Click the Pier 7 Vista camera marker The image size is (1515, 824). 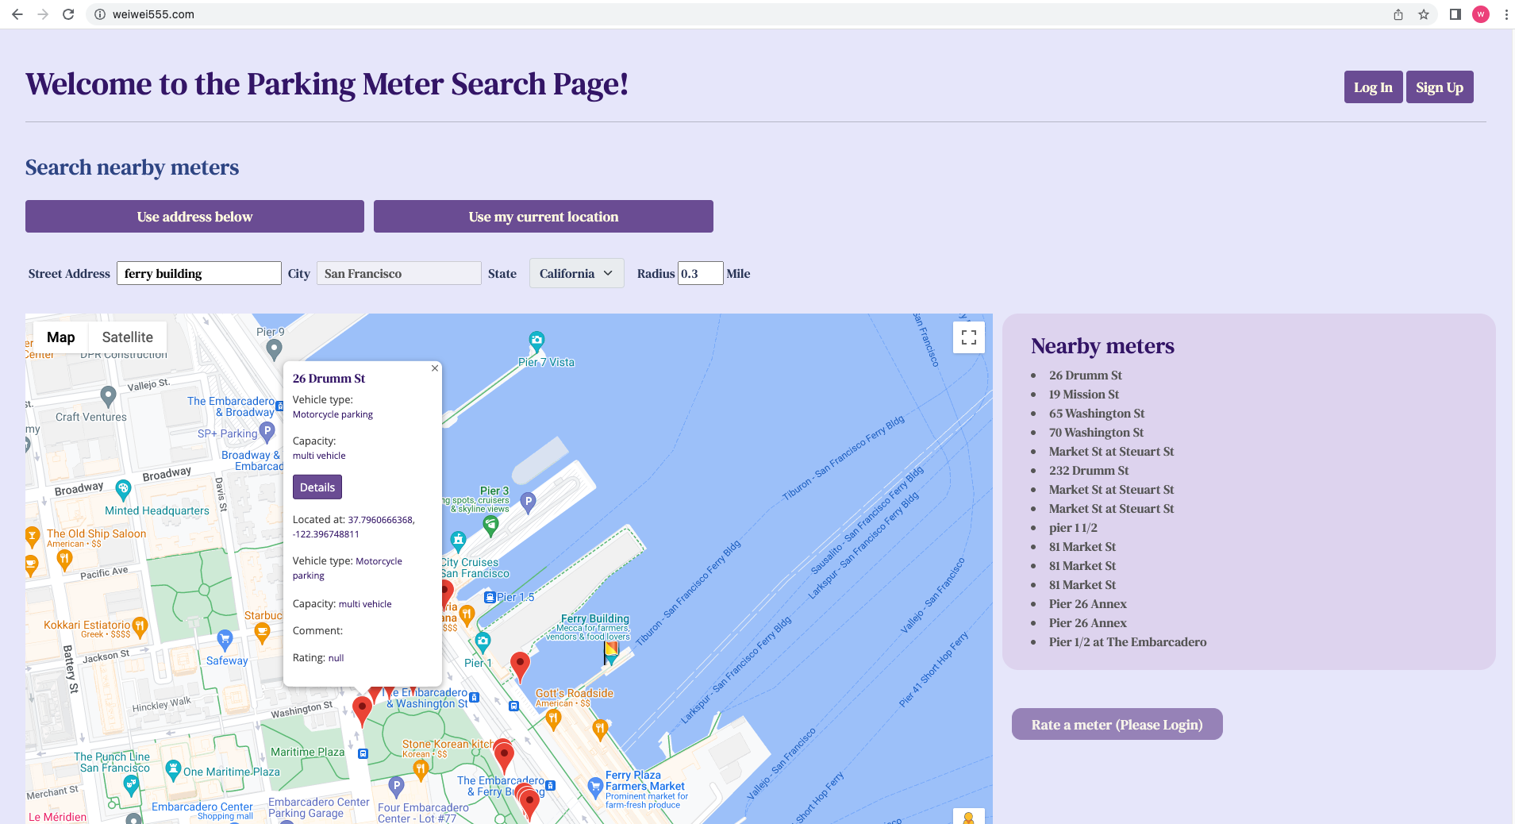[537, 341]
